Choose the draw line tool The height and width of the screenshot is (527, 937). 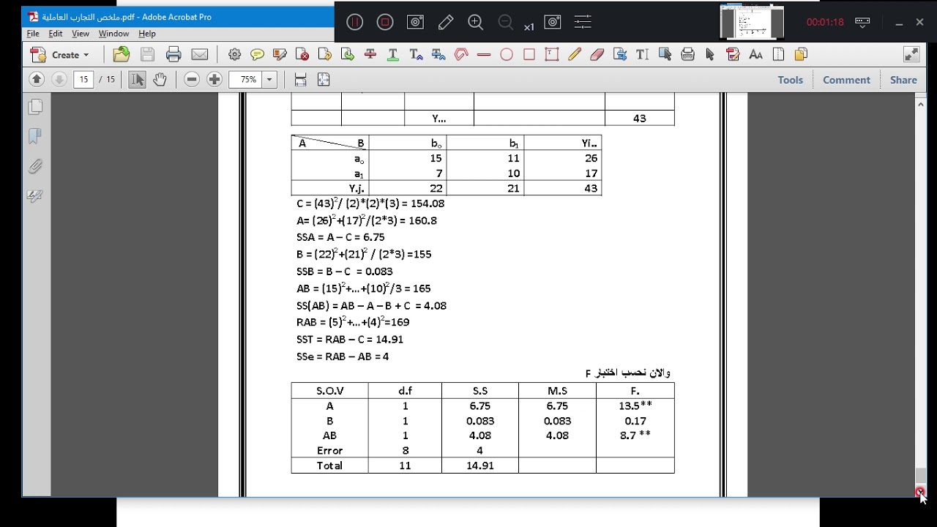483,54
